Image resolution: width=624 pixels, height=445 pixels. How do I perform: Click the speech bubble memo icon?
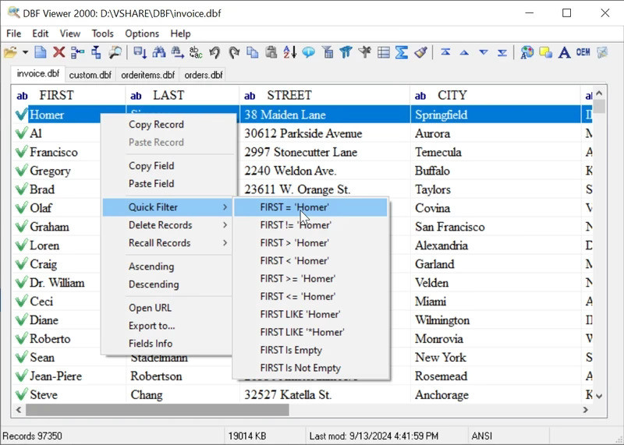coord(308,52)
